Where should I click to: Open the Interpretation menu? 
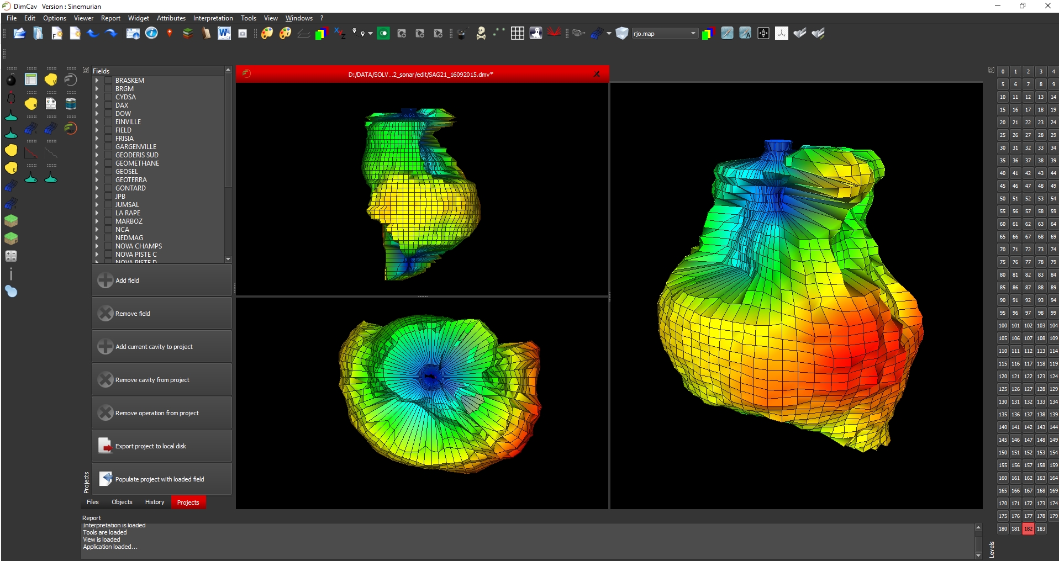pos(213,18)
